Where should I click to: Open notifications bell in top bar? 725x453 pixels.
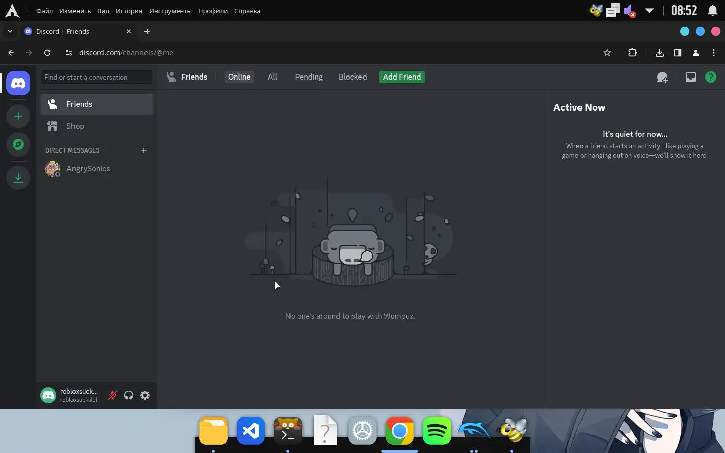coord(713,11)
